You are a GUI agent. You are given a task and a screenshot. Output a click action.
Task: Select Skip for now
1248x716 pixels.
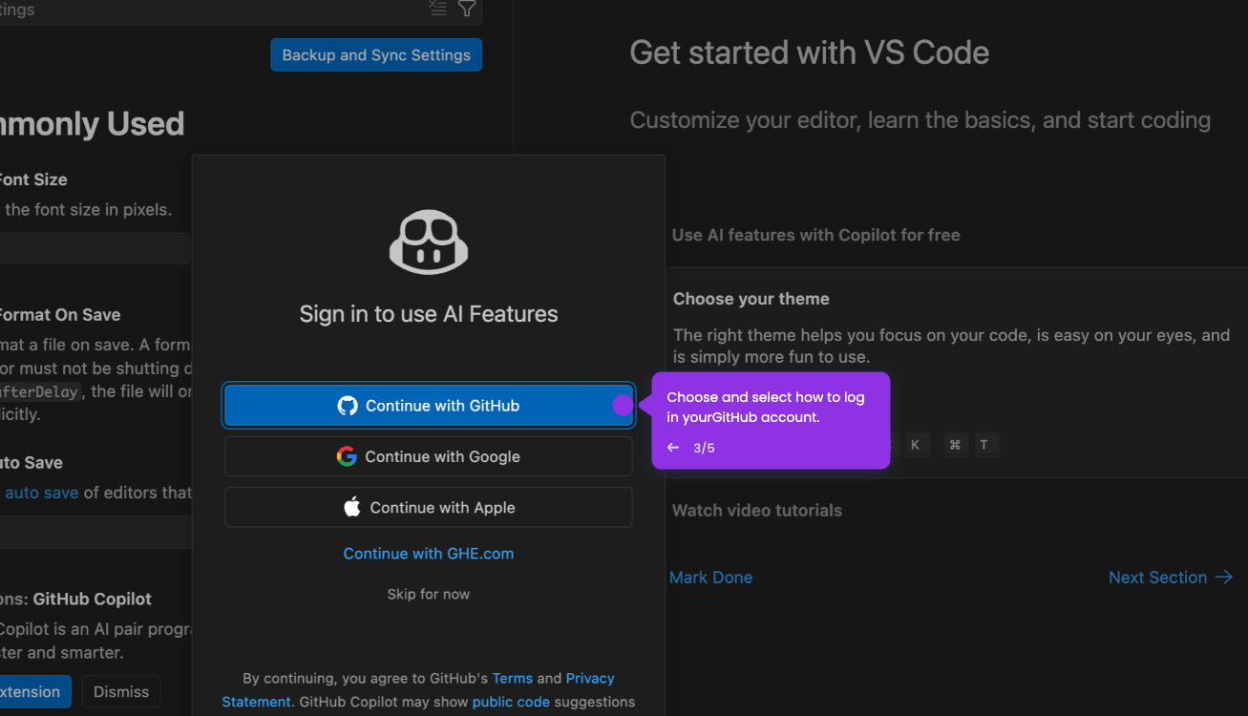coord(429,594)
